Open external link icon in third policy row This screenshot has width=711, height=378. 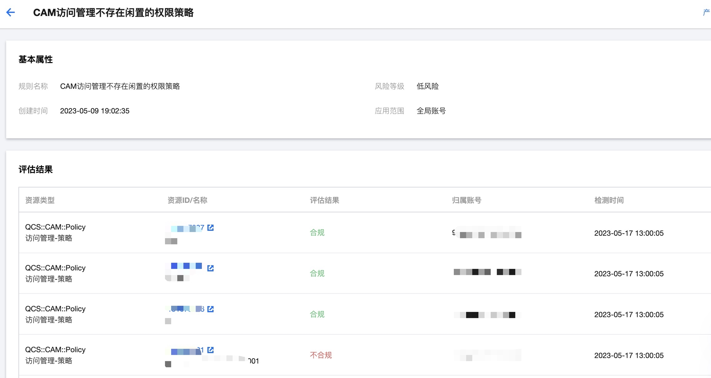(210, 309)
